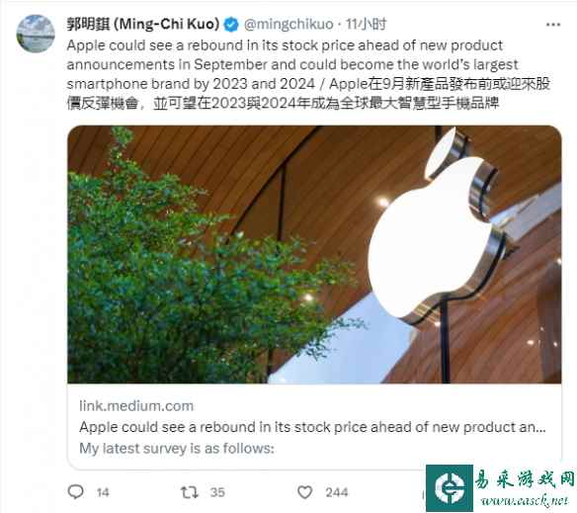The width and height of the screenshot is (577, 513).
Task: Open the @mingchikuo handle link
Action: [x=288, y=25]
